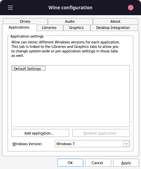Switch to the Drives tab

click(x=25, y=21)
